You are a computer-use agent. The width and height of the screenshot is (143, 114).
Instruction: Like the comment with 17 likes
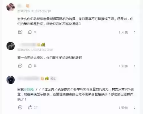[30, 107]
